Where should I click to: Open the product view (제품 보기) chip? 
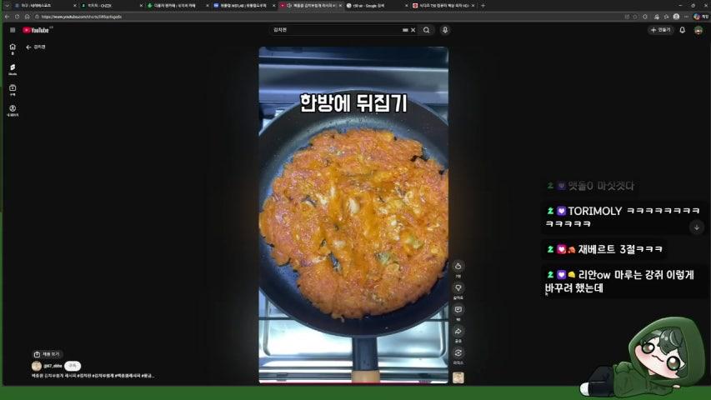[48, 354]
